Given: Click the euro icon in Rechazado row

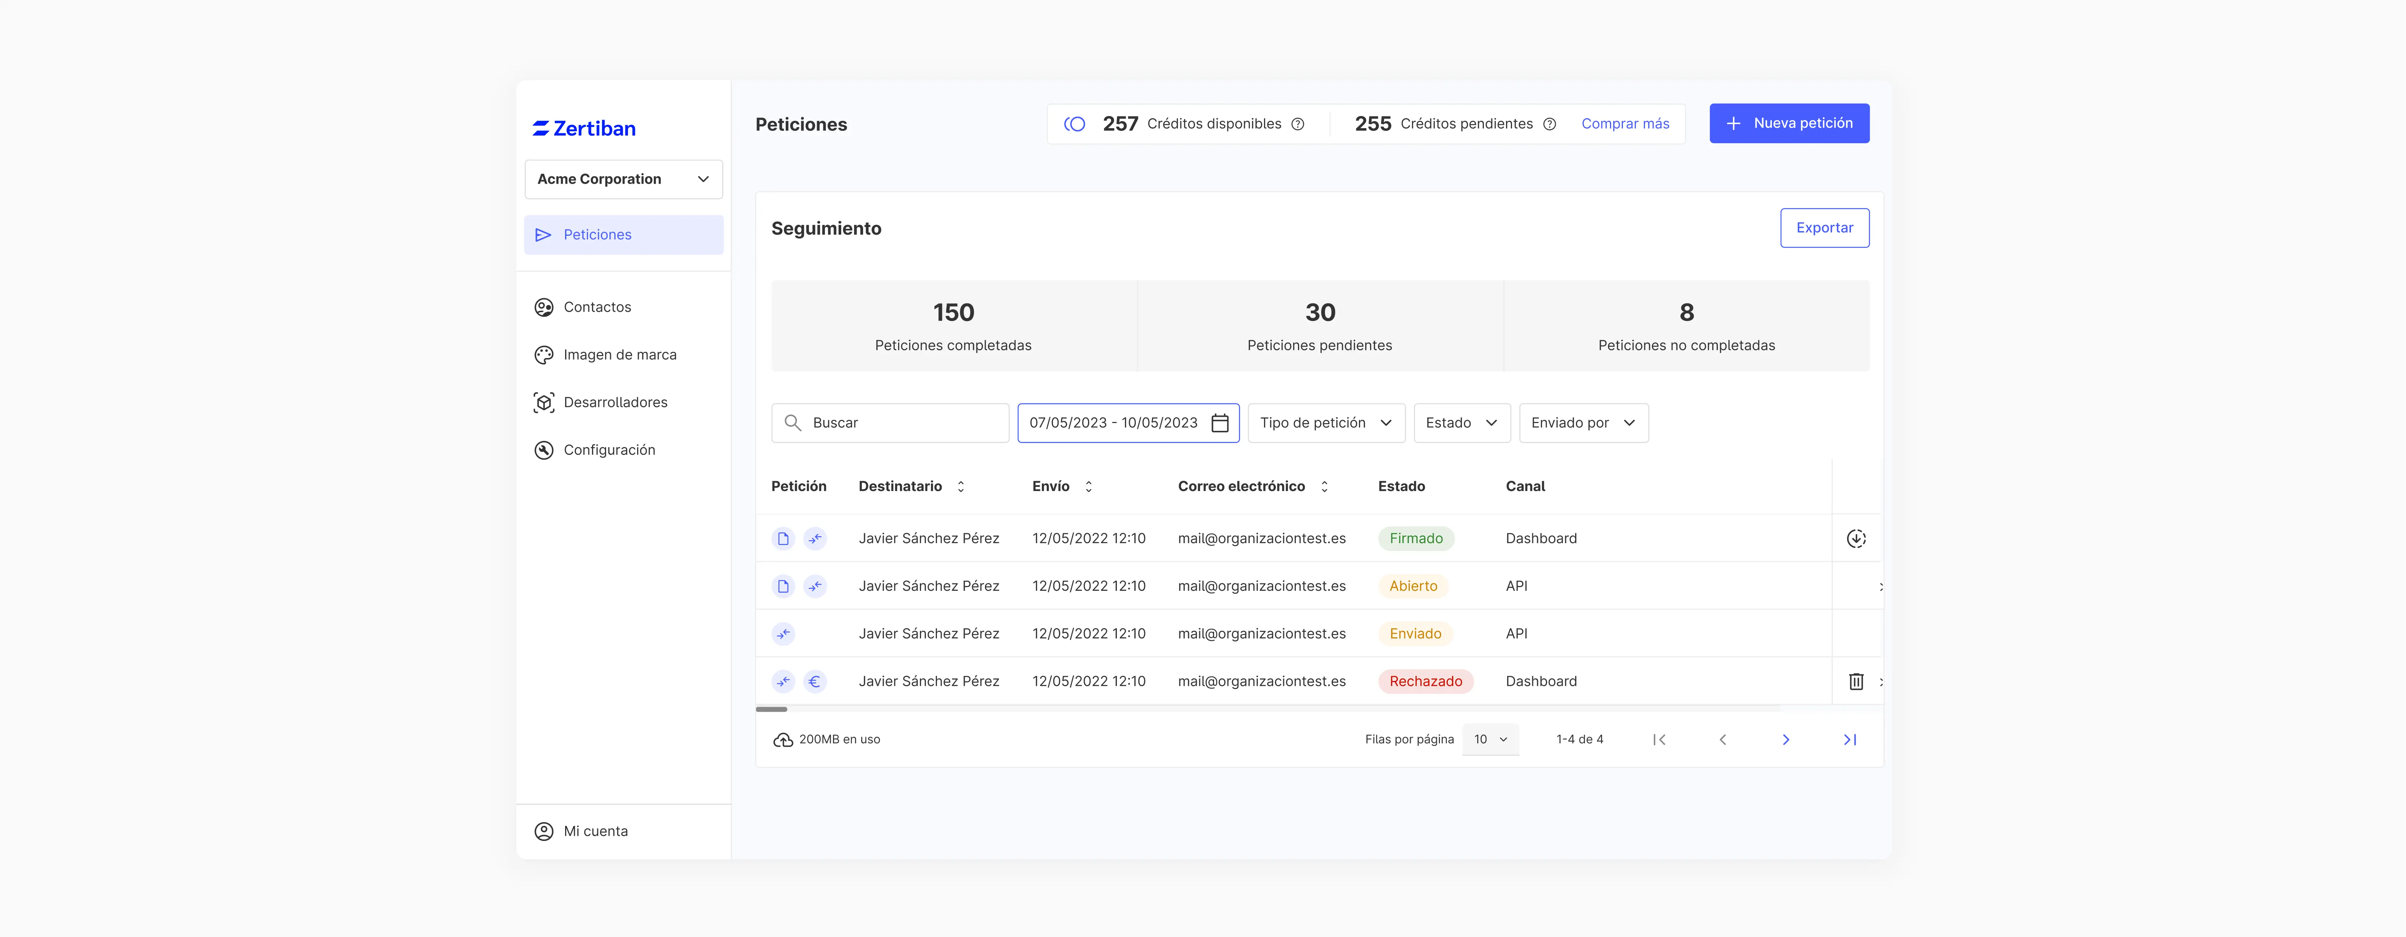Looking at the screenshot, I should click(815, 681).
